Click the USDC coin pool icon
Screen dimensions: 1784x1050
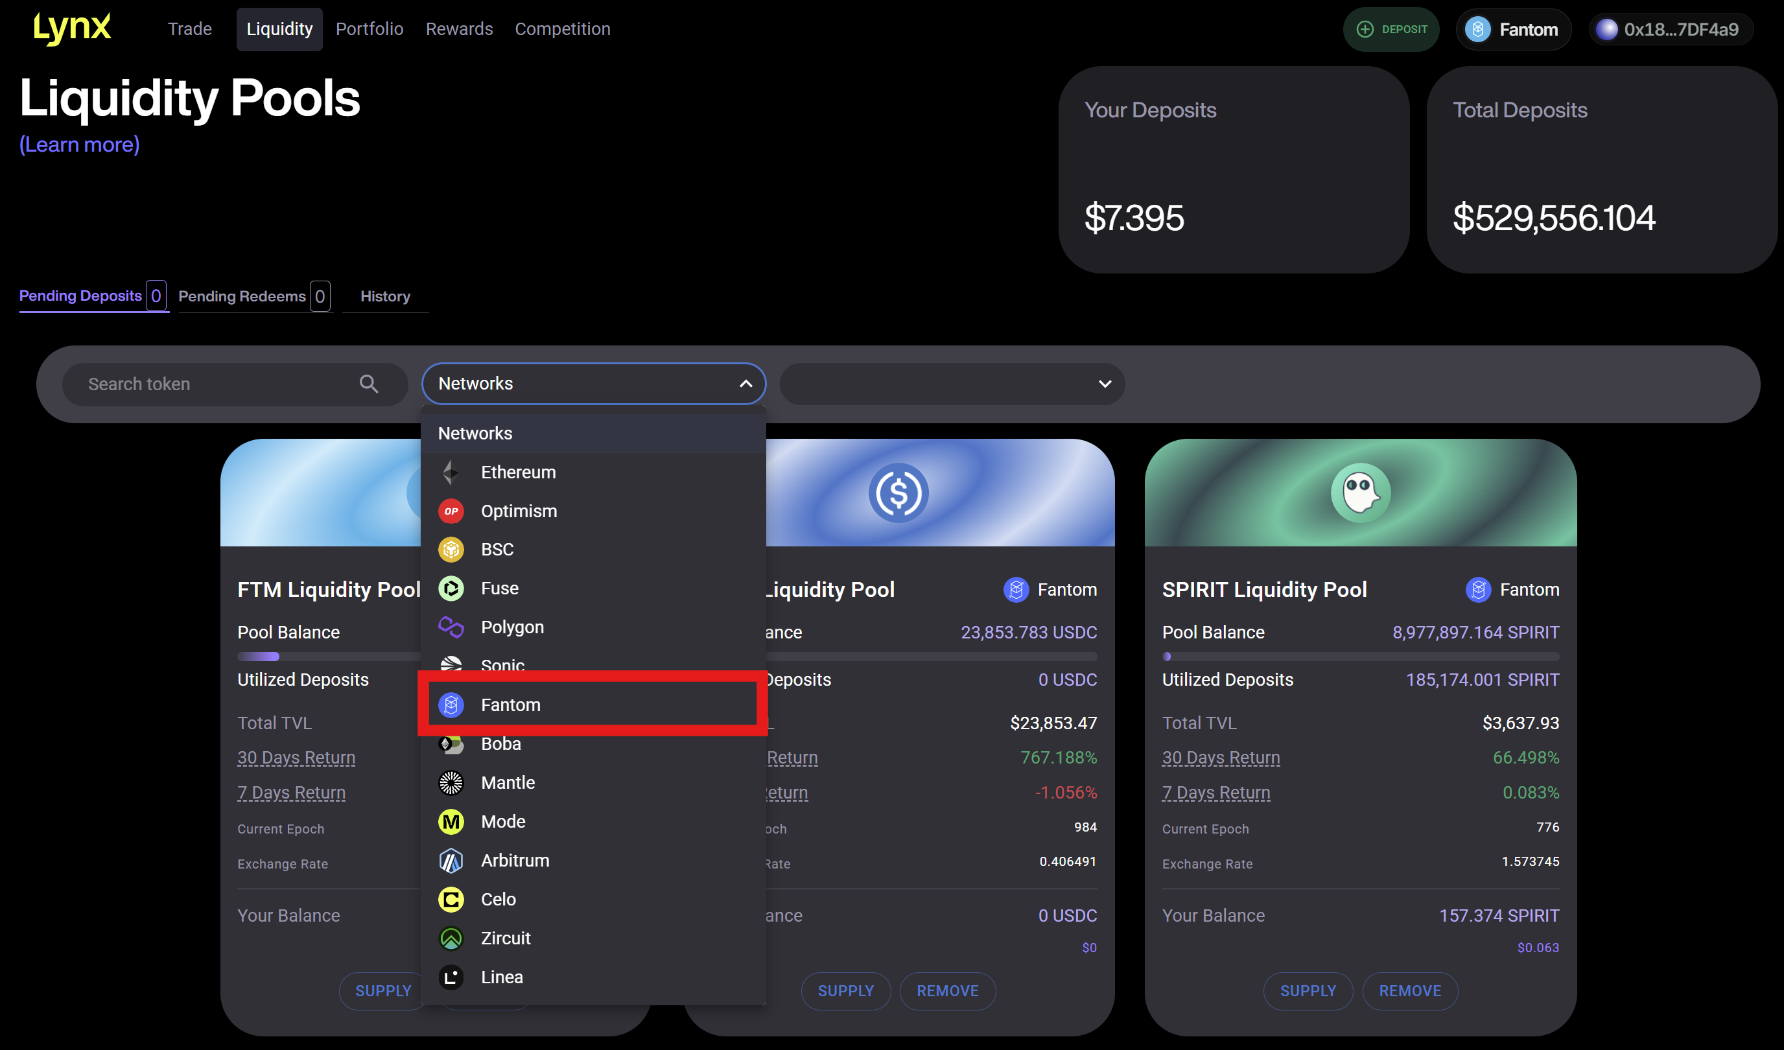[898, 493]
